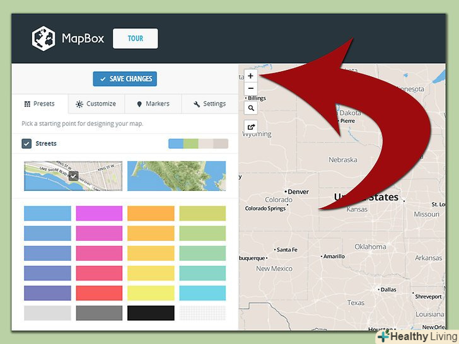Pick the olive yellow-green swatch in first row
Screen dimensions: 459x344
point(202,213)
